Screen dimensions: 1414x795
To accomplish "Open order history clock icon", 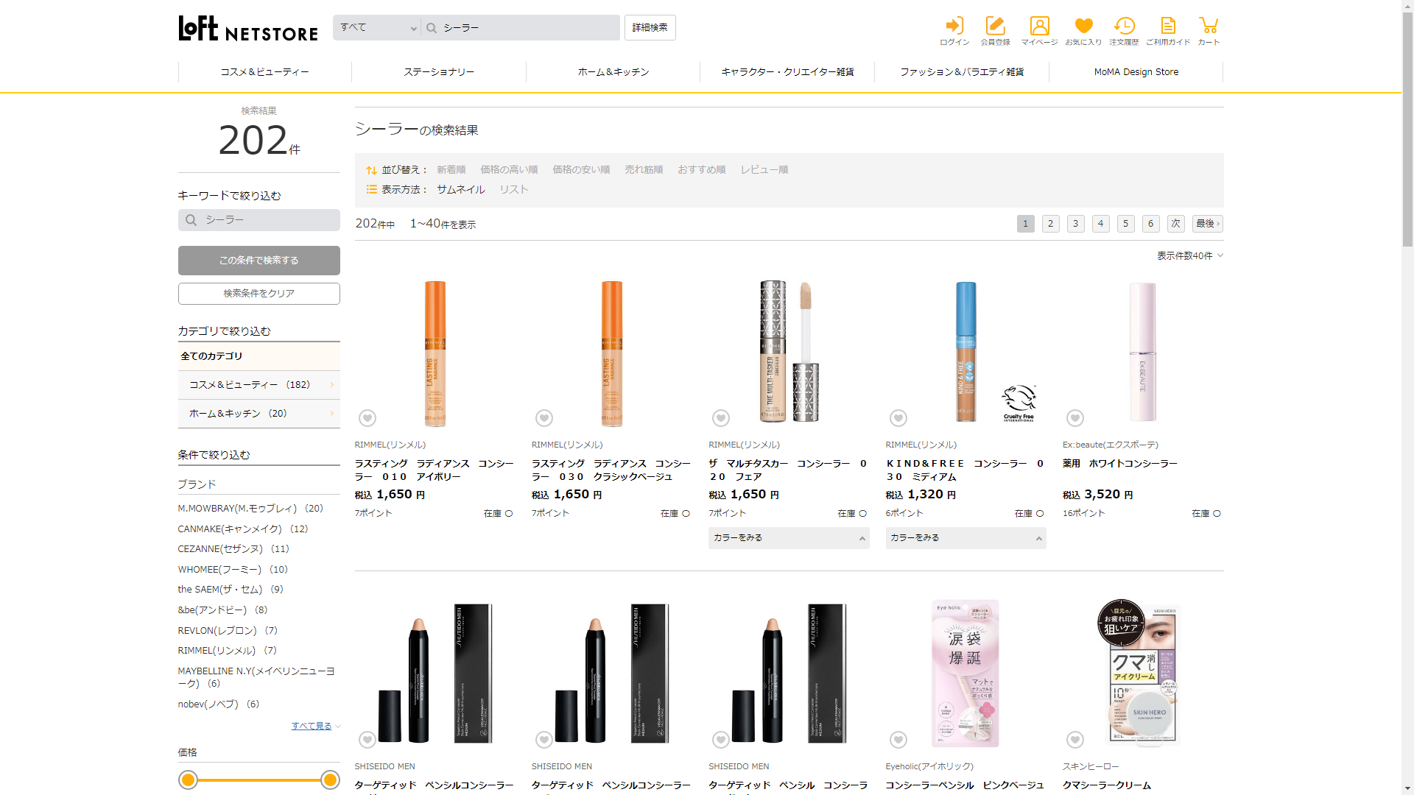I will 1124,26.
